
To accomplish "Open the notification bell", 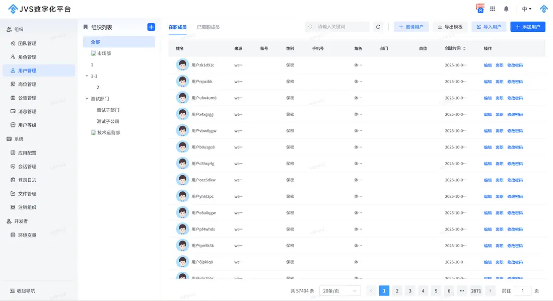I will [506, 9].
